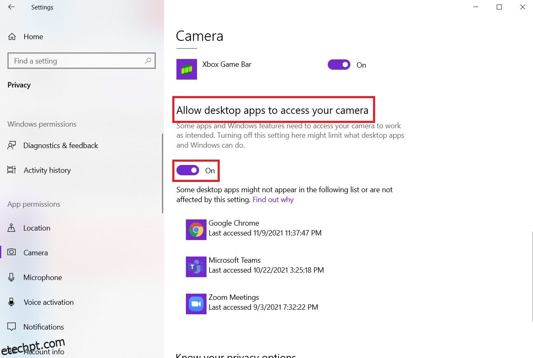The width and height of the screenshot is (533, 358).
Task: Click the Camera page title
Action: point(200,36)
